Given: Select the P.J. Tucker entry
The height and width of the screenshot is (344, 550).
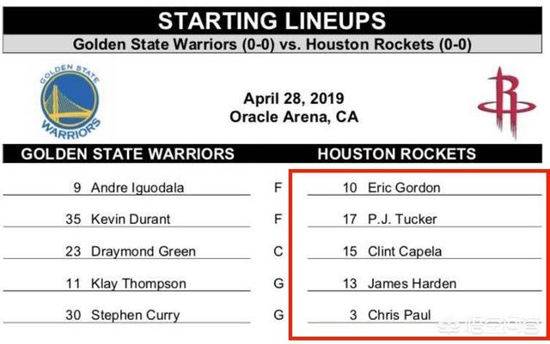Looking at the screenshot, I should tap(425, 220).
